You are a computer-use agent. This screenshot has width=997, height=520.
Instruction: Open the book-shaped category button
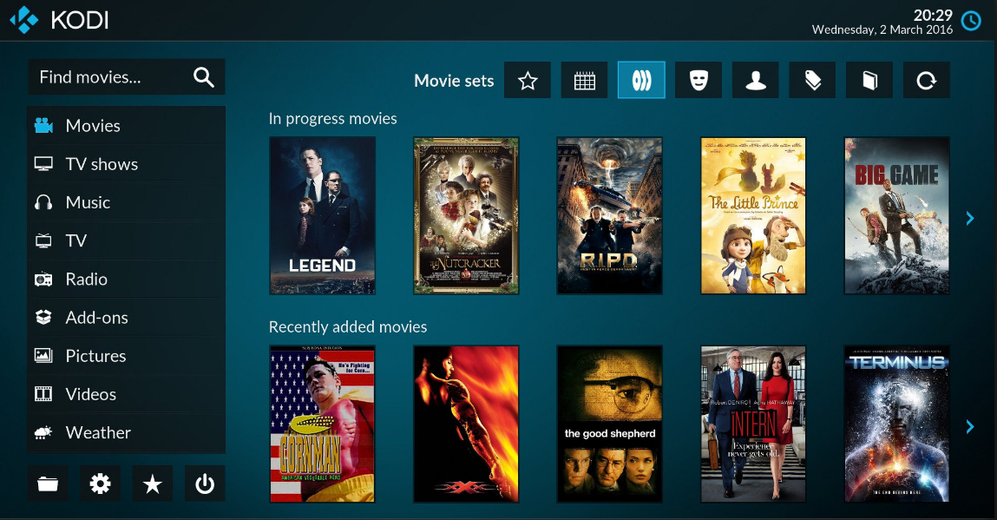pos(869,80)
